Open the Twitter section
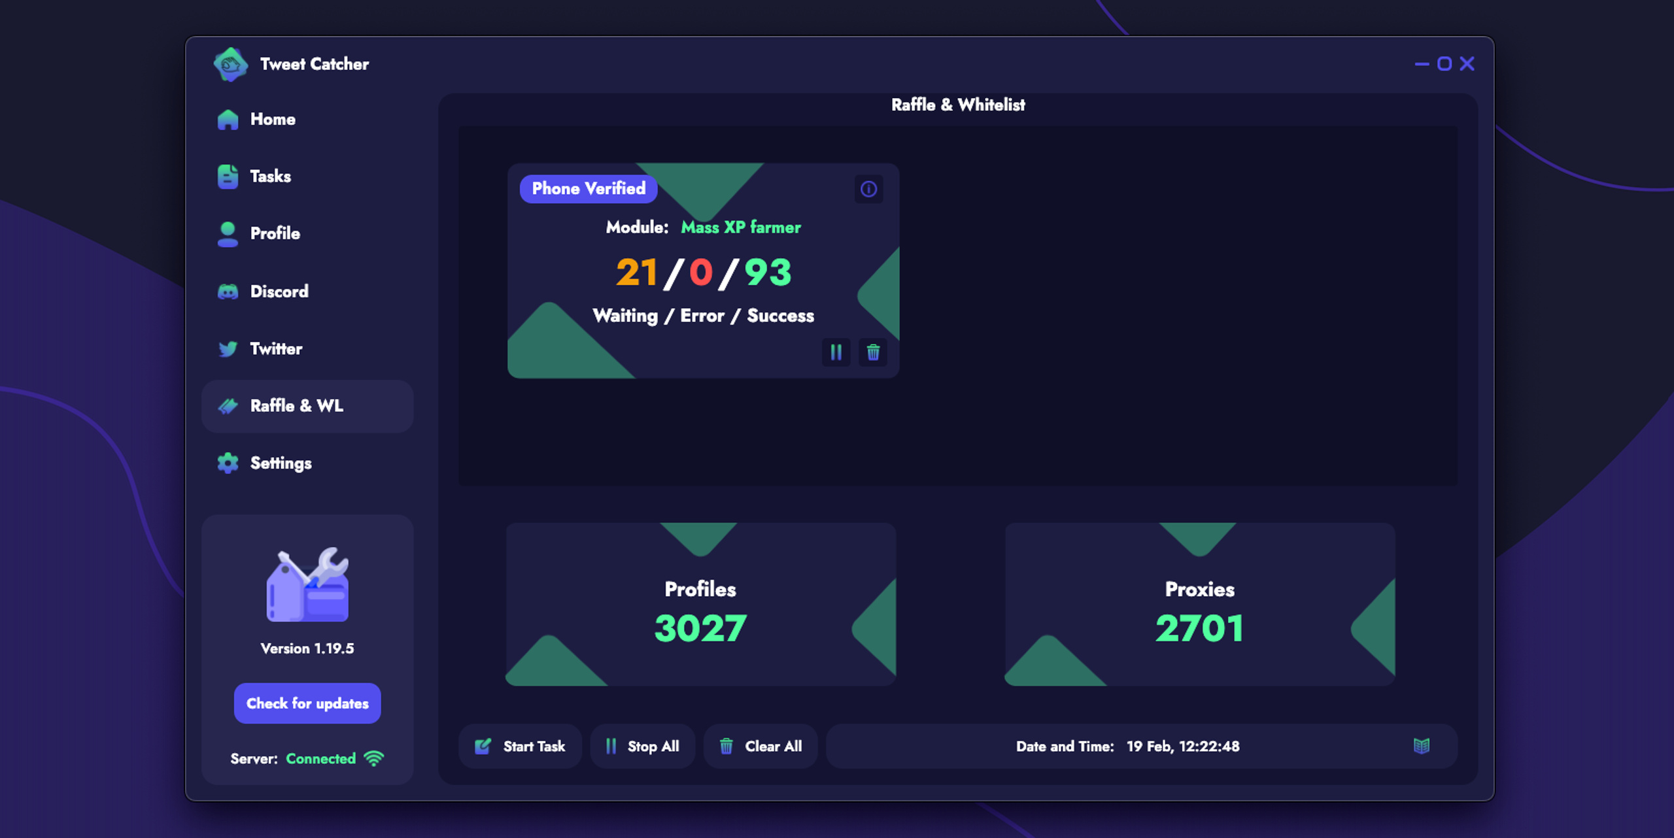This screenshot has width=1674, height=838. point(307,348)
